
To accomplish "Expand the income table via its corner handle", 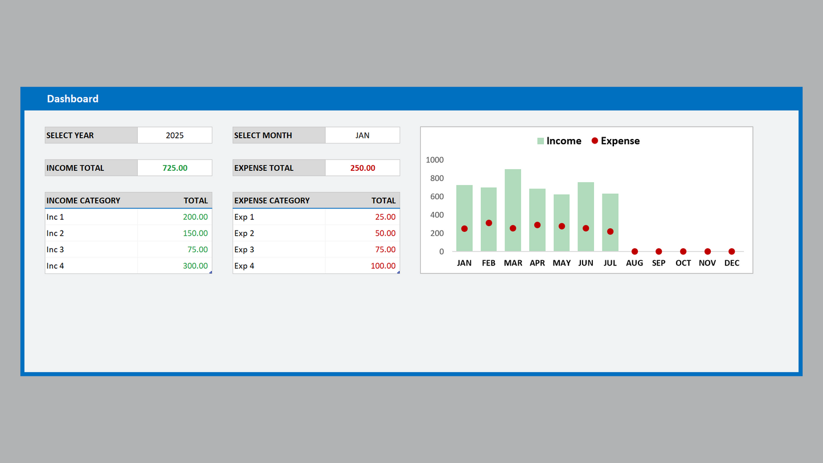I will pyautogui.click(x=211, y=273).
